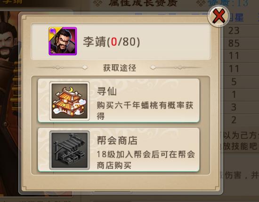The image size is (259, 202).
Task: Tap the greyed 帮会商店 shop icon
Action: tap(70, 150)
